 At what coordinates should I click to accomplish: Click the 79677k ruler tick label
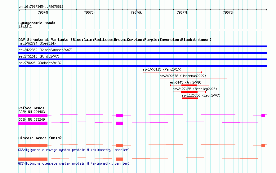(x=182, y=12)
